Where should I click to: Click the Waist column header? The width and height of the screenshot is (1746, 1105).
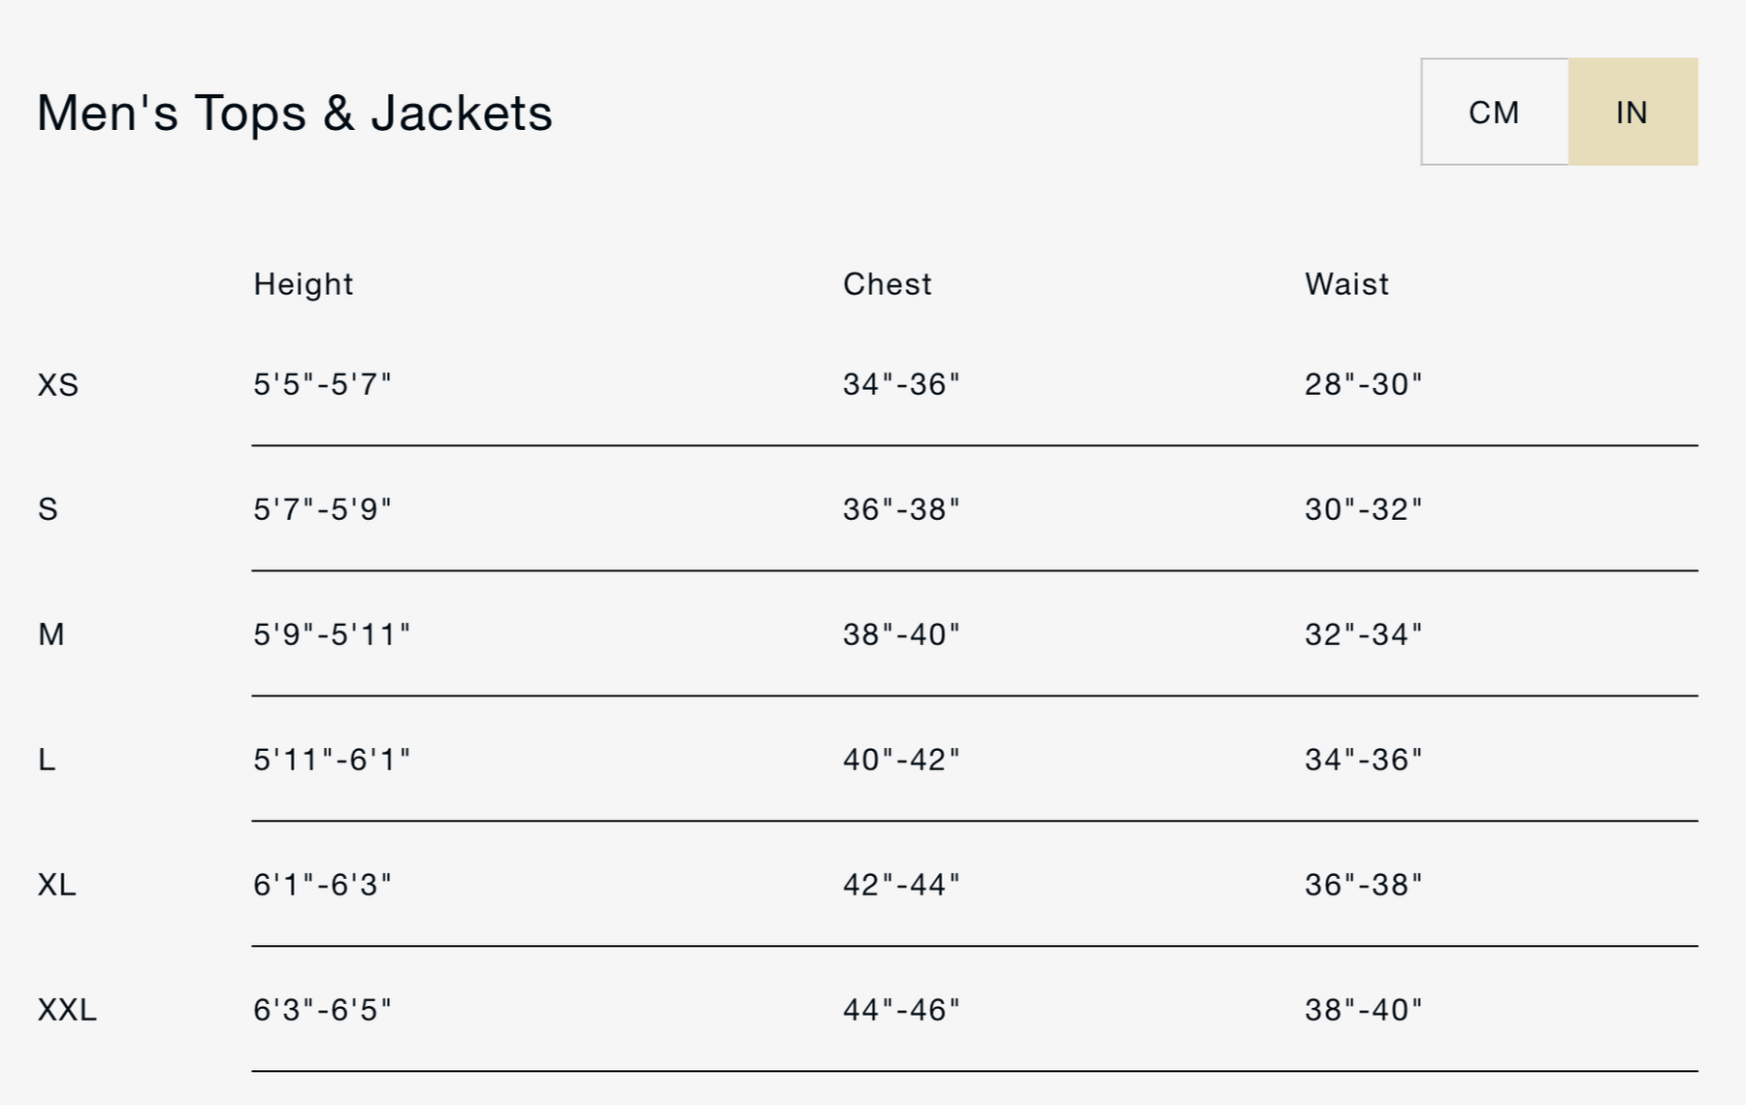click(1346, 284)
